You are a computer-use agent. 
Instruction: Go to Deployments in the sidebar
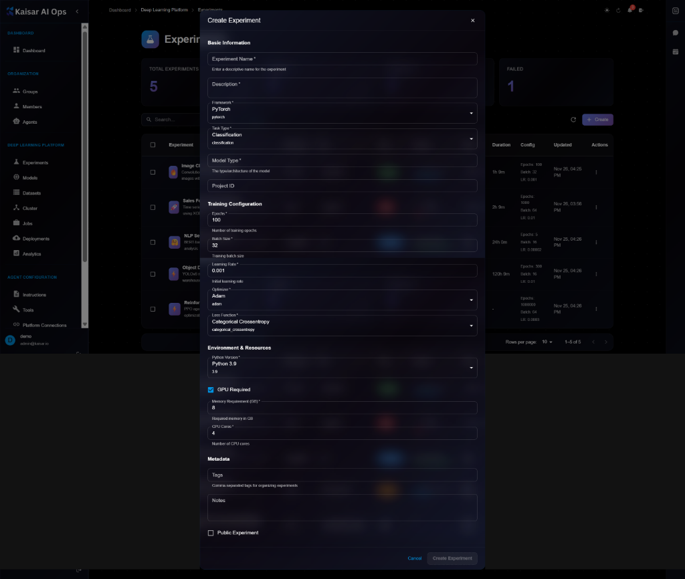tap(35, 239)
